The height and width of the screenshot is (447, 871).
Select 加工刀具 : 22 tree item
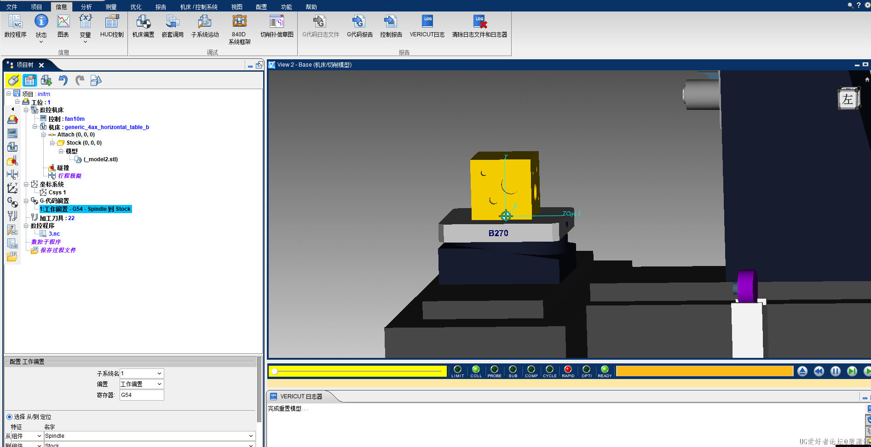tap(57, 218)
